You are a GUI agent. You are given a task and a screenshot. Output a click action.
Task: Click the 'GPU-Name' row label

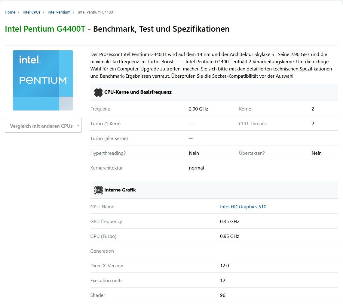tap(102, 207)
